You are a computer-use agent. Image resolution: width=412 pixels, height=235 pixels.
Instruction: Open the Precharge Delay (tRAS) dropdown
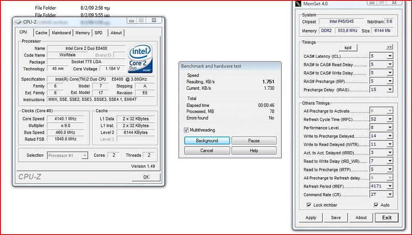pyautogui.click(x=390, y=89)
